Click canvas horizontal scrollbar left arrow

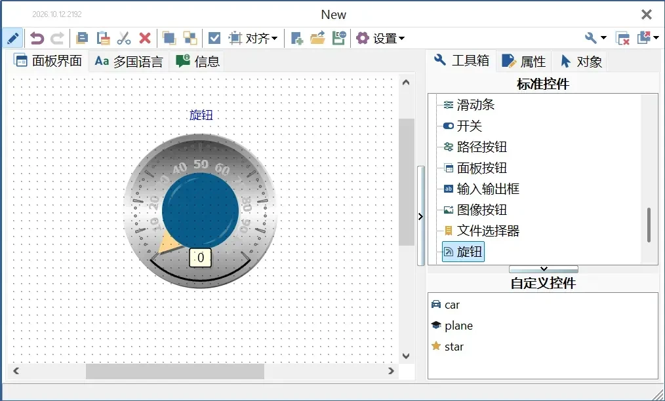click(x=16, y=371)
